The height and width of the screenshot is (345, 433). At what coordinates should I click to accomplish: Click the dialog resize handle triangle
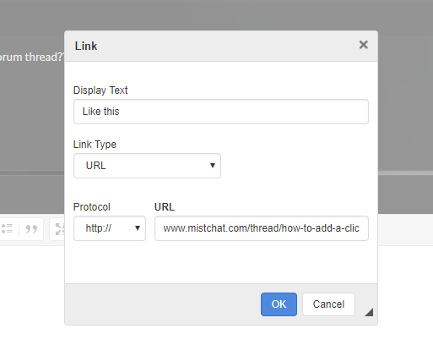370,313
